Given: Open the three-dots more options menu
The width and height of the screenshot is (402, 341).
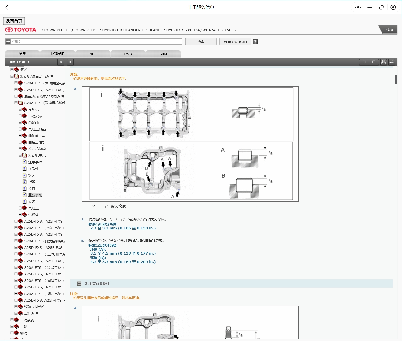Looking at the screenshot, I should (x=358, y=7).
